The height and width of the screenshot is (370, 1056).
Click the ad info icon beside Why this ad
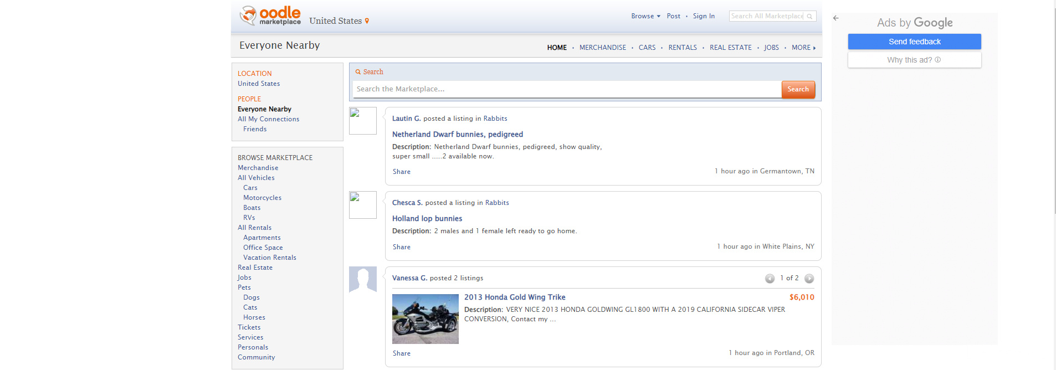[x=937, y=60]
